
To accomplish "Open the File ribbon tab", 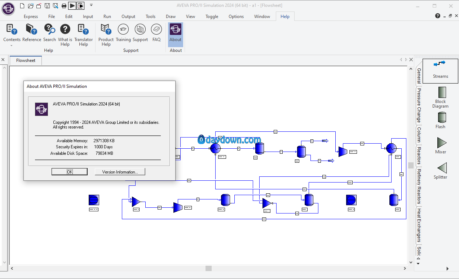I will (52, 16).
